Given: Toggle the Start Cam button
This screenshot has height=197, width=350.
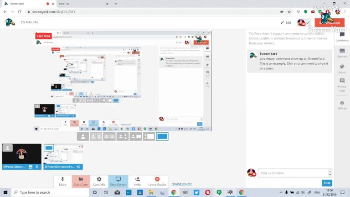Looking at the screenshot, I should pyautogui.click(x=81, y=181).
